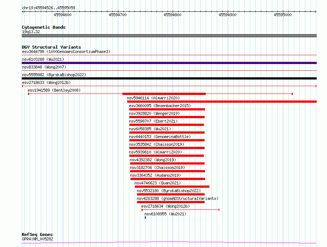
Task: Click esv2718634 (Wong2012b) label
Action: (x=165, y=206)
